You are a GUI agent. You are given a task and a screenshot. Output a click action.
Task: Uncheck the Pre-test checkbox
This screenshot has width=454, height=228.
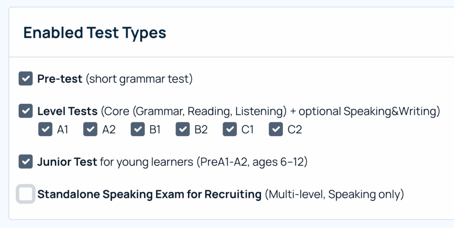click(26, 79)
